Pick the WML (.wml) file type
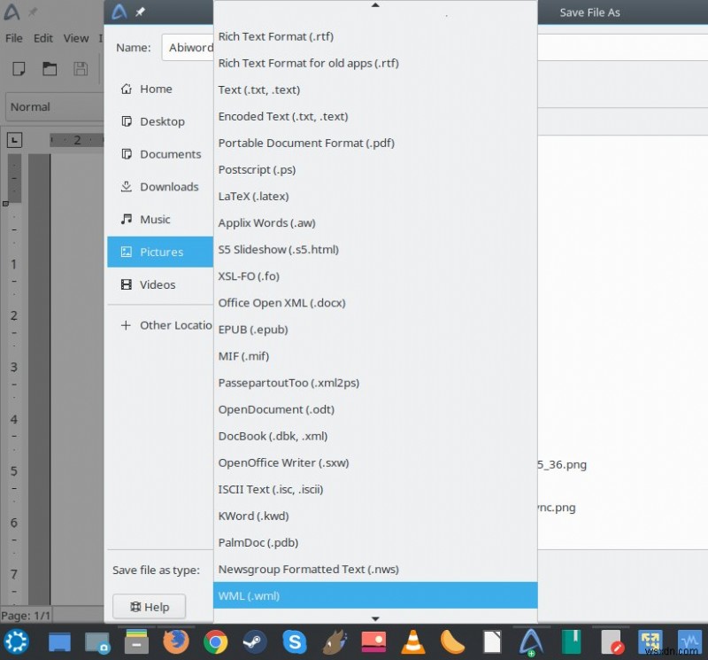Image resolution: width=708 pixels, height=660 pixels. click(x=249, y=595)
